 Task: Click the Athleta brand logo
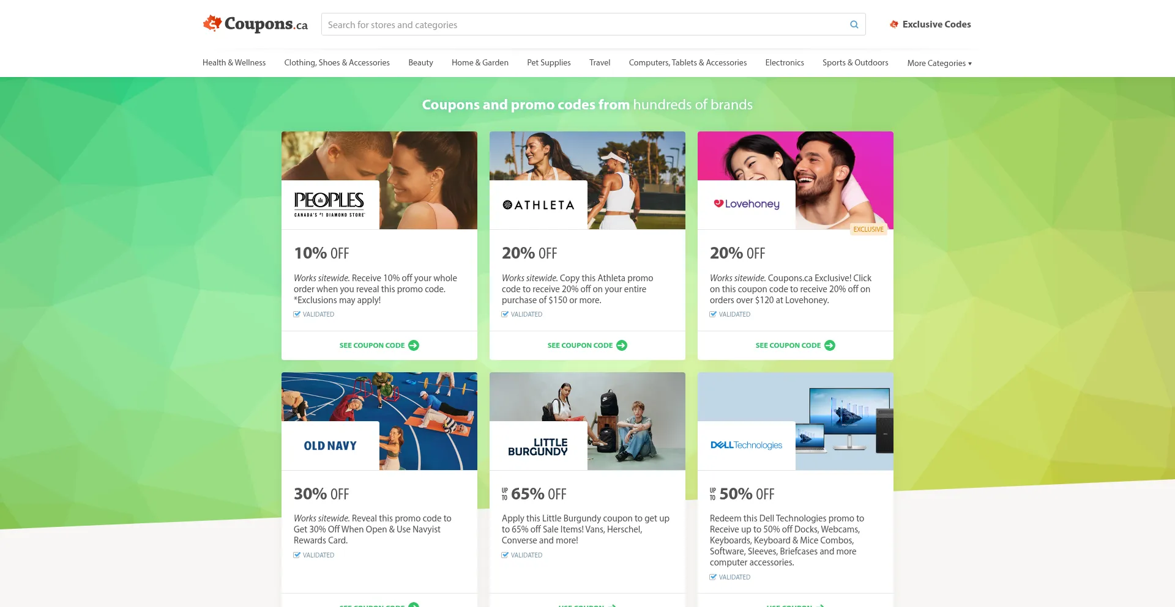(538, 204)
